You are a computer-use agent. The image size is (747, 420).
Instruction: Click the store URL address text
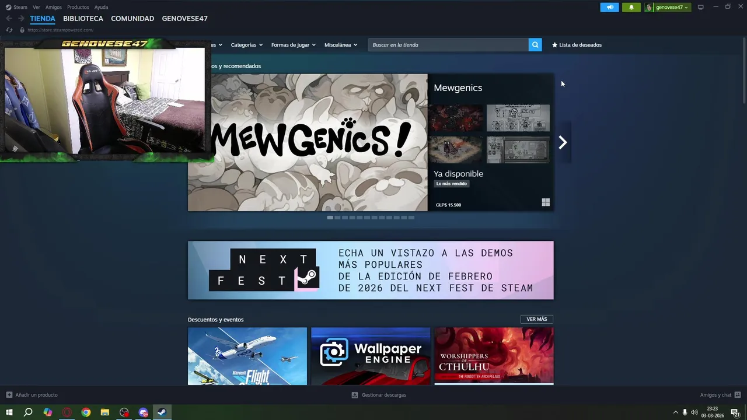pyautogui.click(x=60, y=30)
